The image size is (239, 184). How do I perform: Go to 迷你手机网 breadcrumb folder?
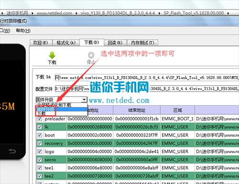click(17, 13)
